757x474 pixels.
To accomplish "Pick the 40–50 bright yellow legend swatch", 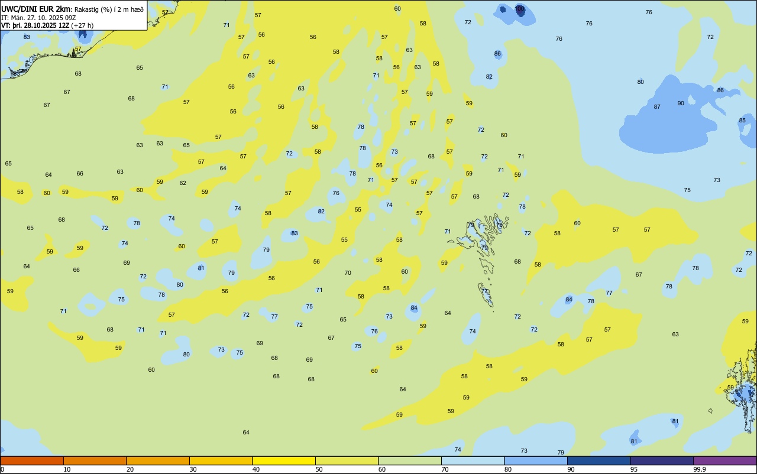I will pos(284,460).
